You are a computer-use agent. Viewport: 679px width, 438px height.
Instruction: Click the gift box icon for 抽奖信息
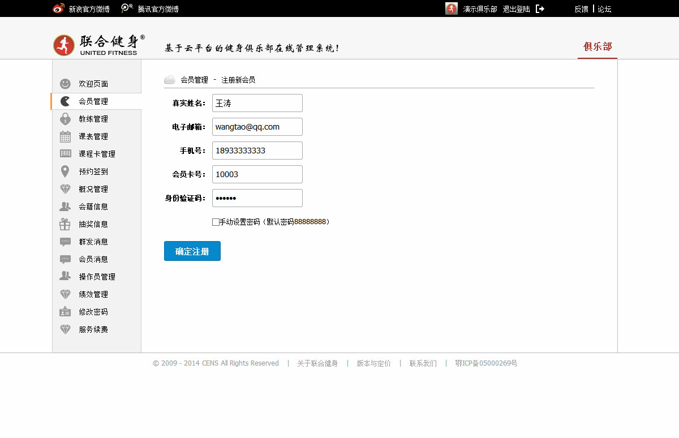(65, 224)
